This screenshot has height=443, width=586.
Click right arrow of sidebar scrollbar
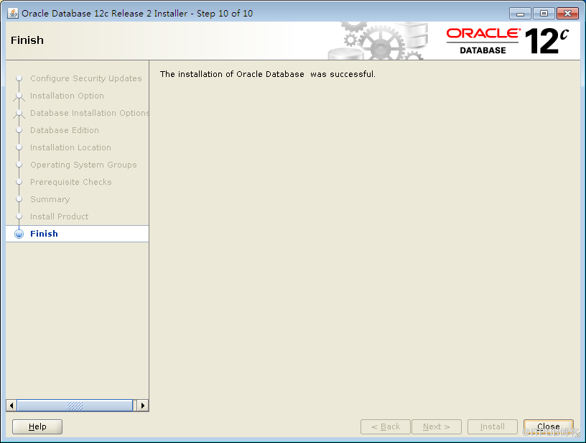(x=143, y=406)
